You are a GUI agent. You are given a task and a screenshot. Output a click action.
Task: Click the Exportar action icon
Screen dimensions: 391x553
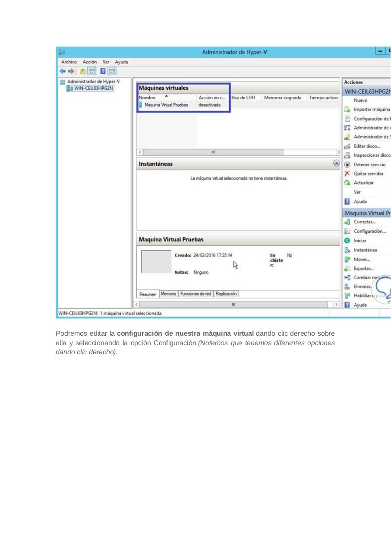click(x=347, y=268)
